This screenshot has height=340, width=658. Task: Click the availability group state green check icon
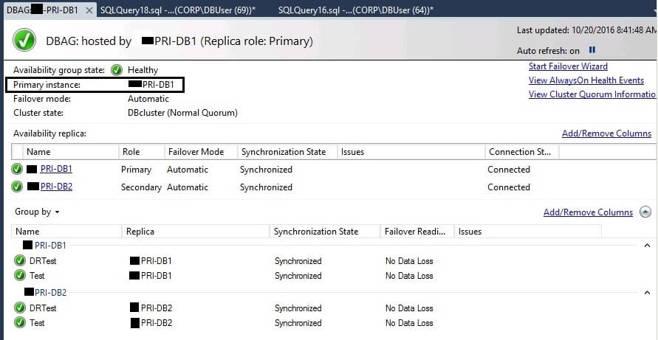[117, 70]
